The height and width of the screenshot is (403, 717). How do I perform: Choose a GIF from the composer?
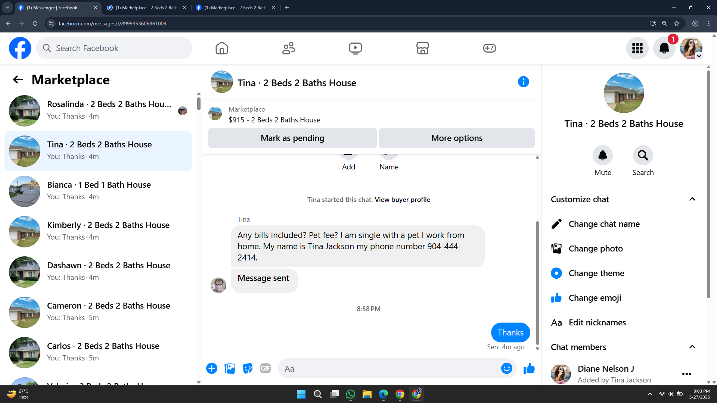pyautogui.click(x=266, y=369)
